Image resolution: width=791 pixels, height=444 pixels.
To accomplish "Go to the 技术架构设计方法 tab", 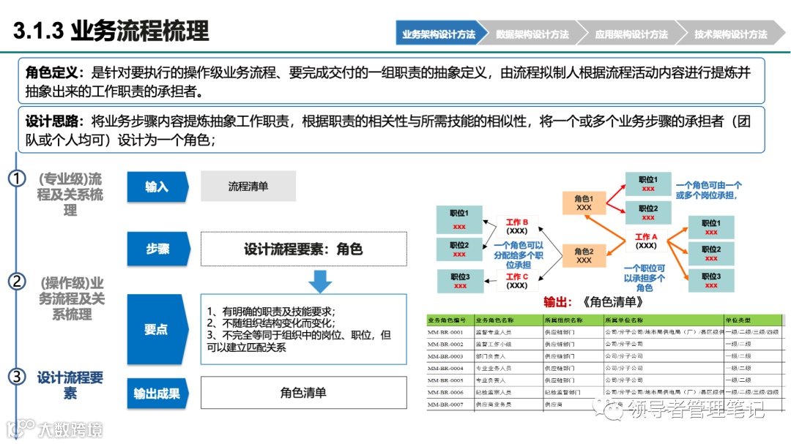I will (x=730, y=34).
